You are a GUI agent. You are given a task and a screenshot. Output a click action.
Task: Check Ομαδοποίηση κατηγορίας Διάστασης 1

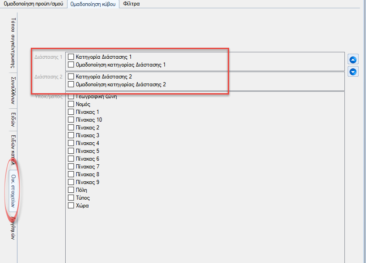click(71, 64)
